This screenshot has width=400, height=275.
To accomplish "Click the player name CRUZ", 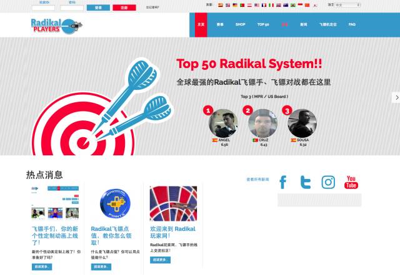I will click(x=264, y=140).
